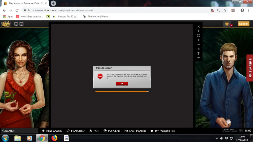This screenshot has height=142, width=253.
Task: Open the POPULAR games menu
Action: 112,131
